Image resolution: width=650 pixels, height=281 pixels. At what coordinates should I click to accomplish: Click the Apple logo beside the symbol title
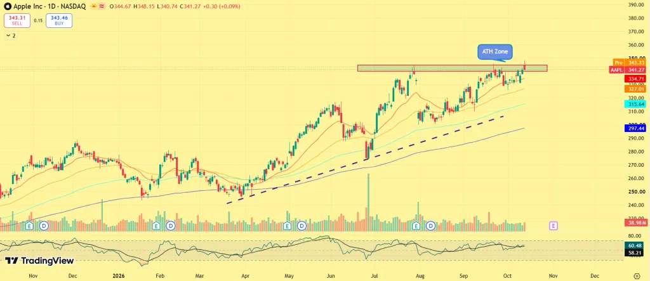[x=6, y=6]
